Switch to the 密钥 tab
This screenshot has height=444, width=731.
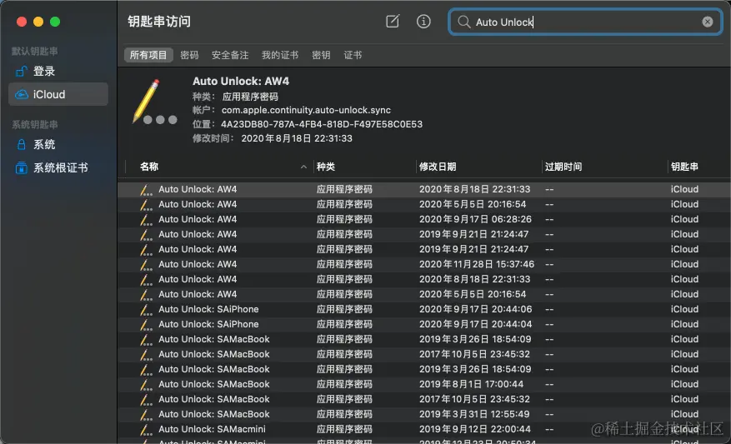pos(321,55)
